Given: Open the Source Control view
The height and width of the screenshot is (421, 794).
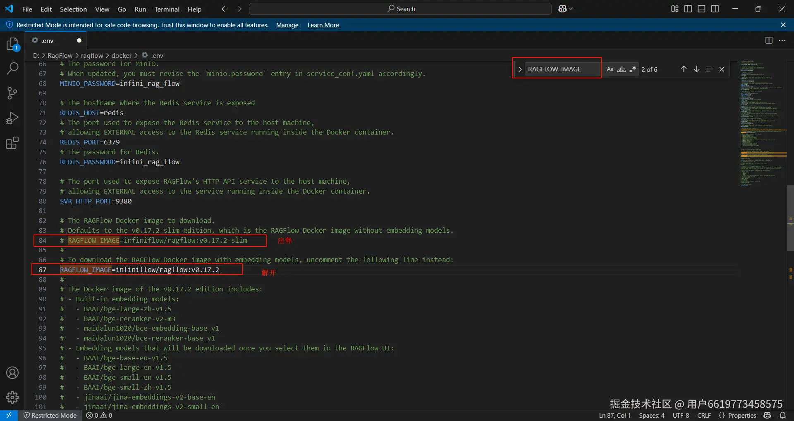Looking at the screenshot, I should (x=12, y=93).
